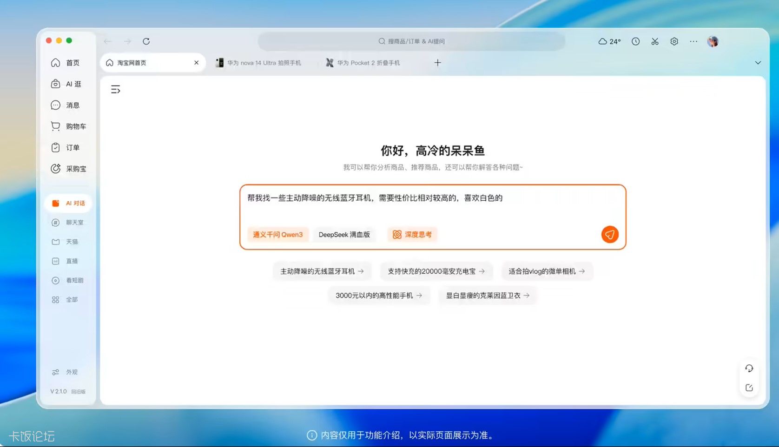Expand the tab list chevron
This screenshot has width=779, height=447.
[x=758, y=63]
